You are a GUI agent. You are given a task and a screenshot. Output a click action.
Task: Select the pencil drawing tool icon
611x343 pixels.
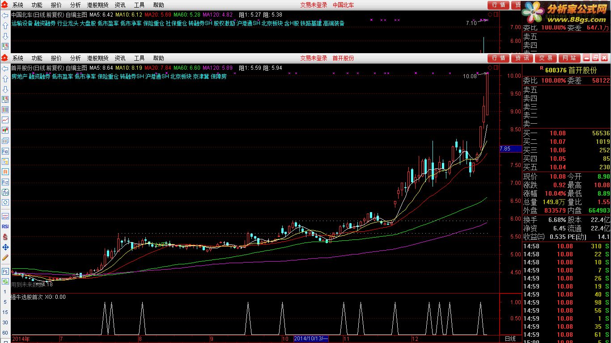5,257
